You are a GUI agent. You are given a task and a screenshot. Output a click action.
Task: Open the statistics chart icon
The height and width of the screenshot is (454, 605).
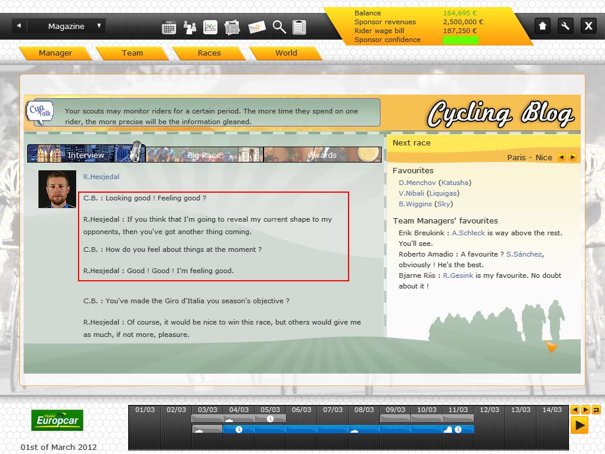(x=210, y=27)
